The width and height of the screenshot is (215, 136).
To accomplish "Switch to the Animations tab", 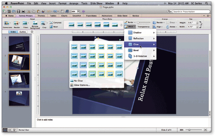I will (x=107, y=16).
